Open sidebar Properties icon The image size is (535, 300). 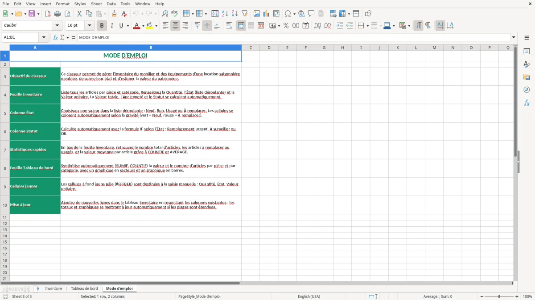click(x=527, y=52)
